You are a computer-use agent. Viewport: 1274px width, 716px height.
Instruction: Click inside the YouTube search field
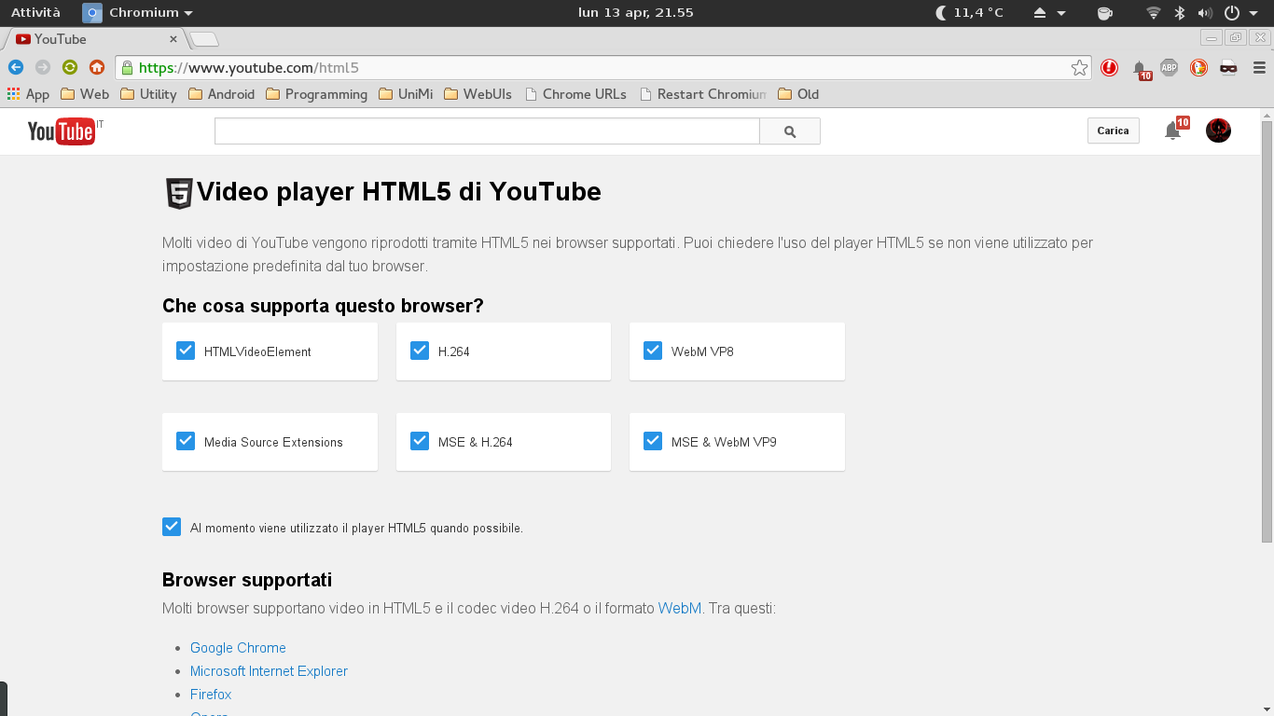tap(487, 131)
